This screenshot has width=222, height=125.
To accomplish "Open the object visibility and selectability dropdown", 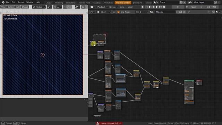I will tap(77, 7).
